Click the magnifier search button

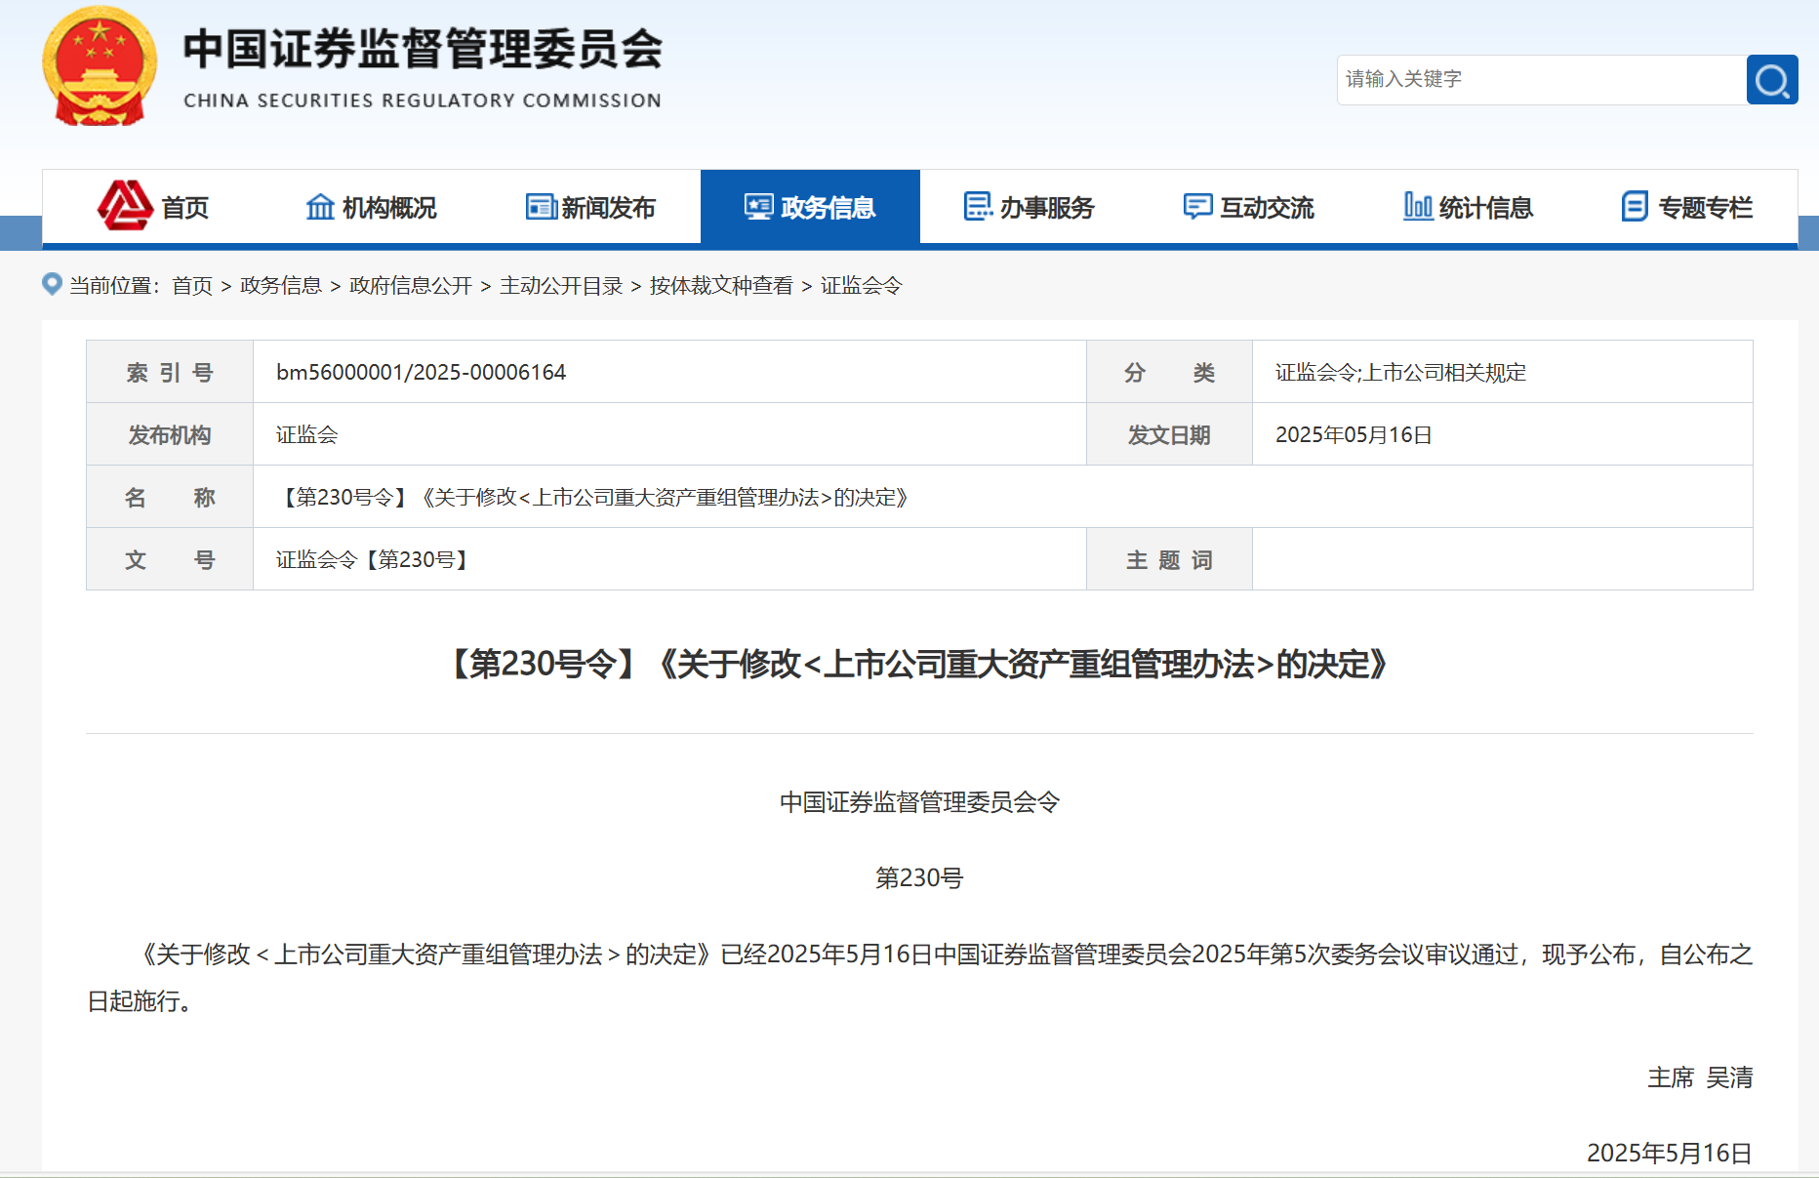click(x=1771, y=80)
